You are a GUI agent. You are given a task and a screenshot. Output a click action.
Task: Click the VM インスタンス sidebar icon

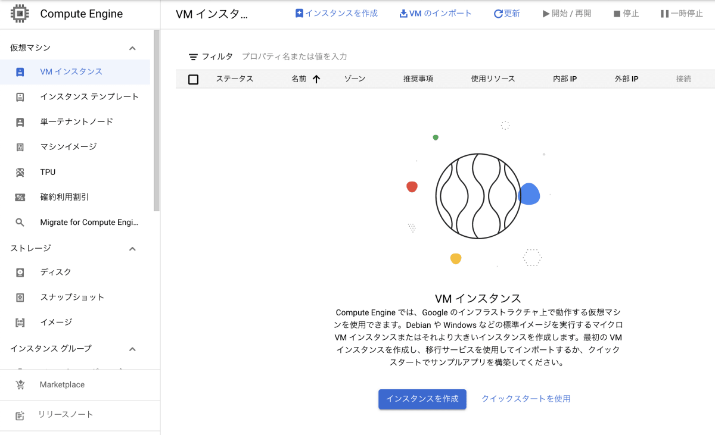(x=20, y=72)
